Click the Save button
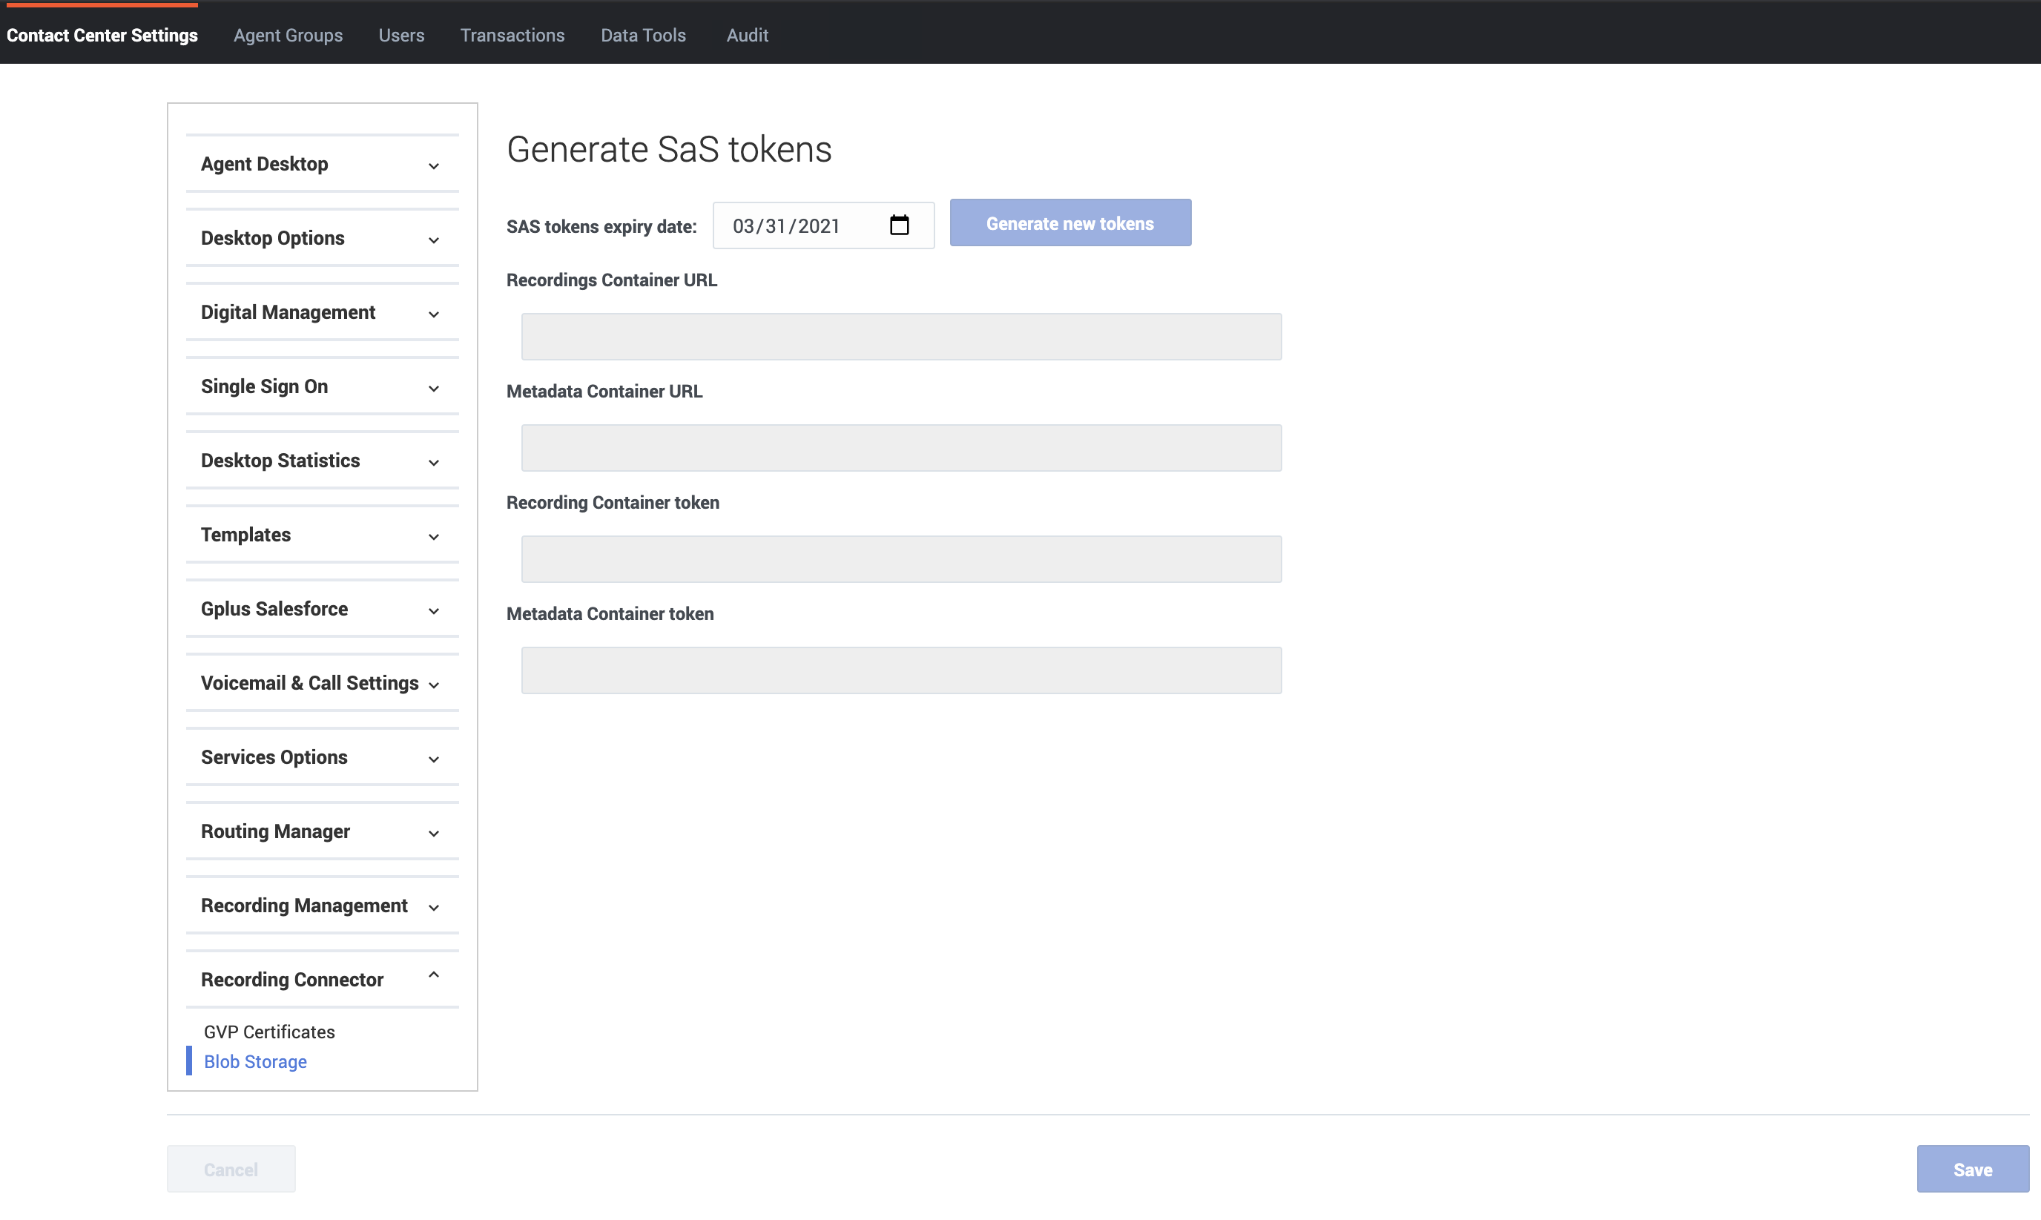This screenshot has height=1220, width=2041. tap(1972, 1169)
